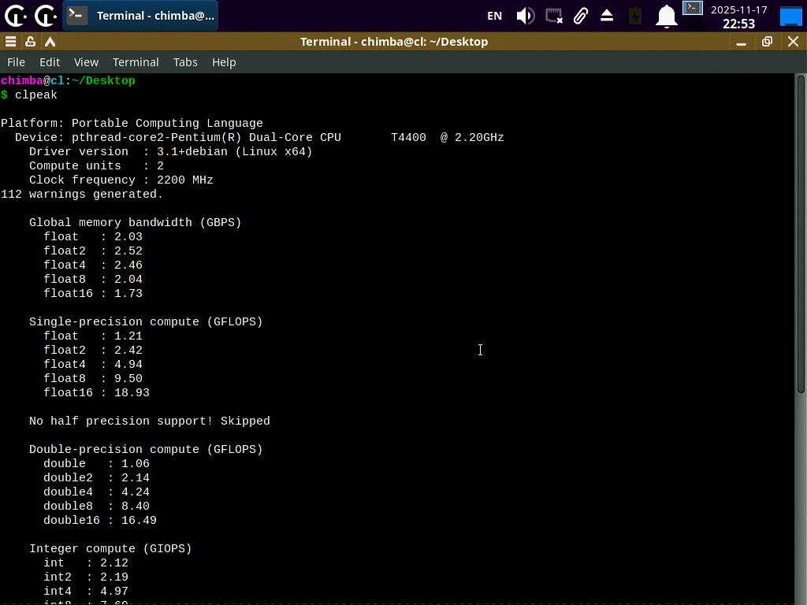Click the '112 warnings generated.' line

(82, 194)
